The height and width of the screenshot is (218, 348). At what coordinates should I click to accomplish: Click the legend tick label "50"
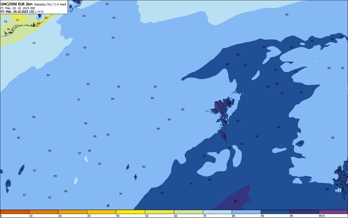147,216
